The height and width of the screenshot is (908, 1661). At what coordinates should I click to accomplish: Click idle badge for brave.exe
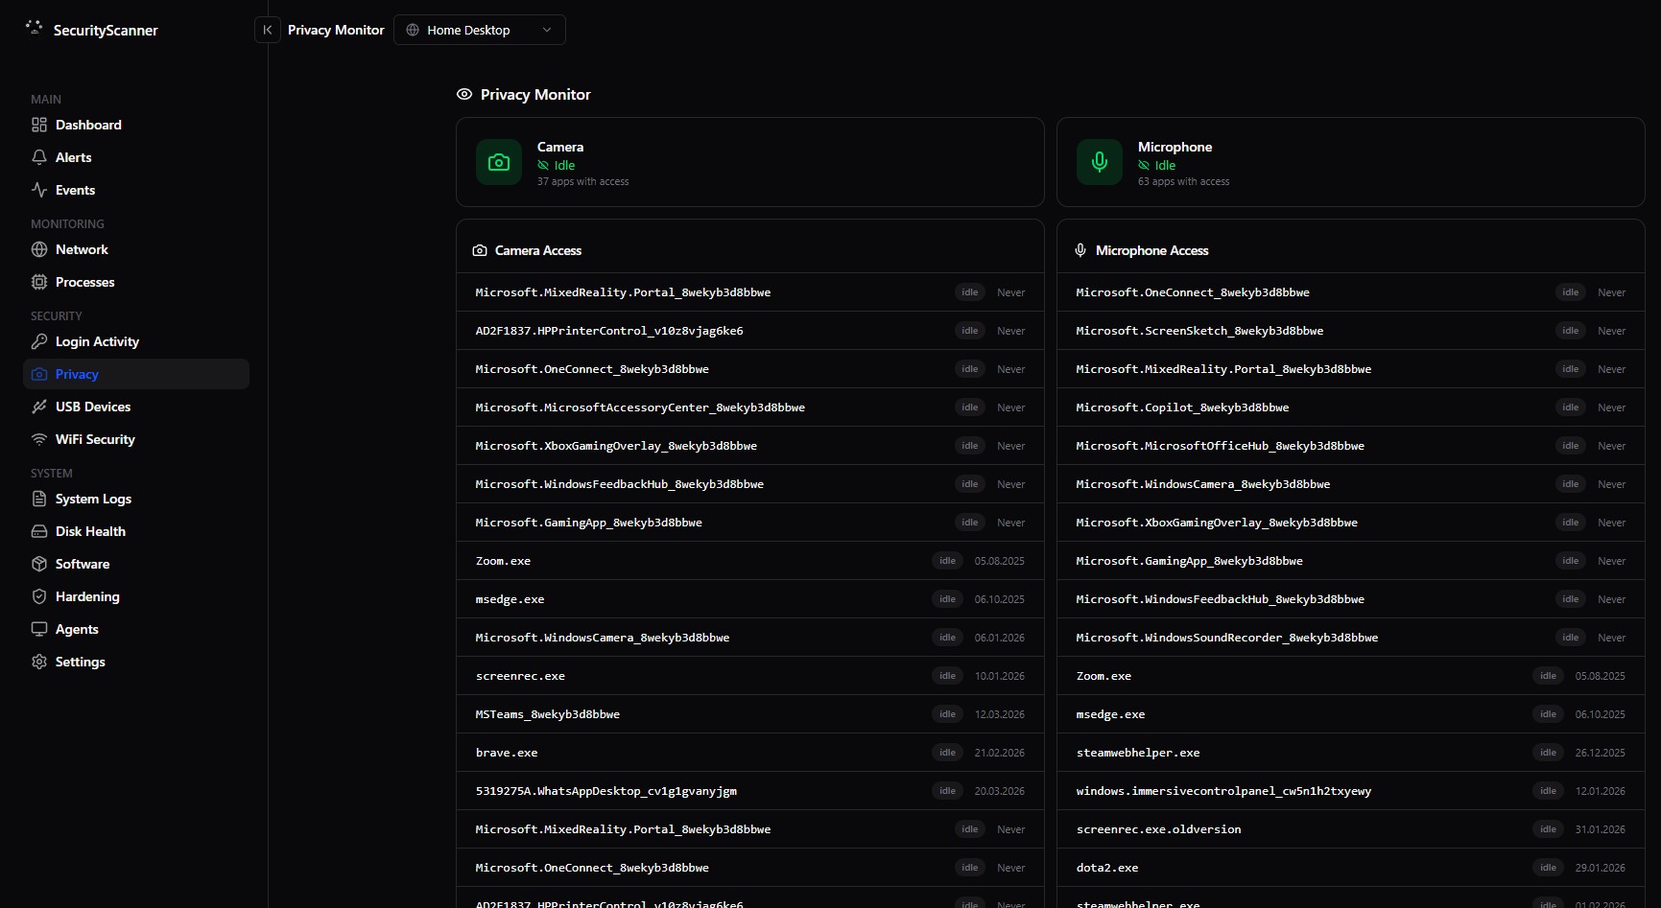pyautogui.click(x=947, y=753)
